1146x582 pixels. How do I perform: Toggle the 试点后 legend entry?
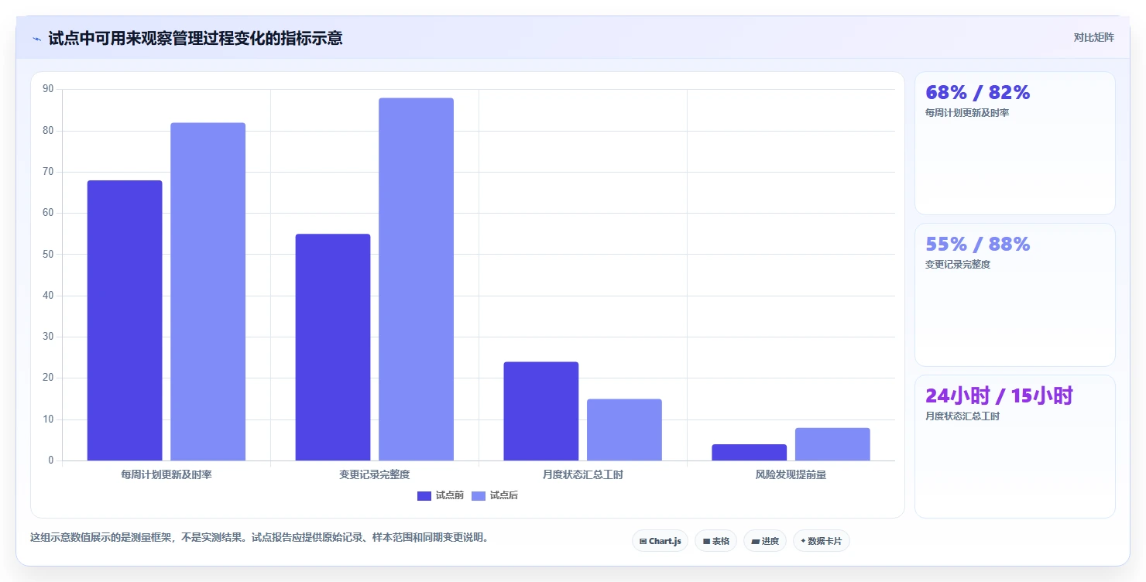tap(495, 495)
